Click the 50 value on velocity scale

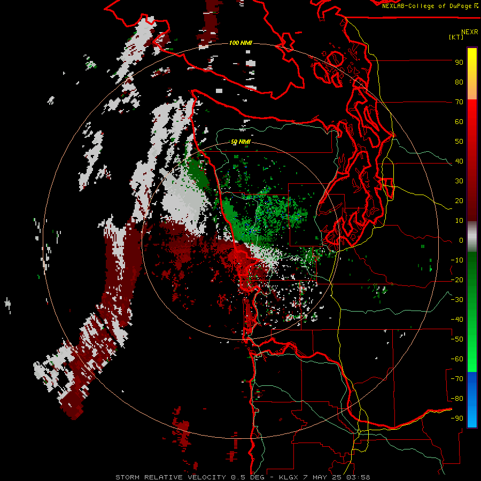pos(459,142)
